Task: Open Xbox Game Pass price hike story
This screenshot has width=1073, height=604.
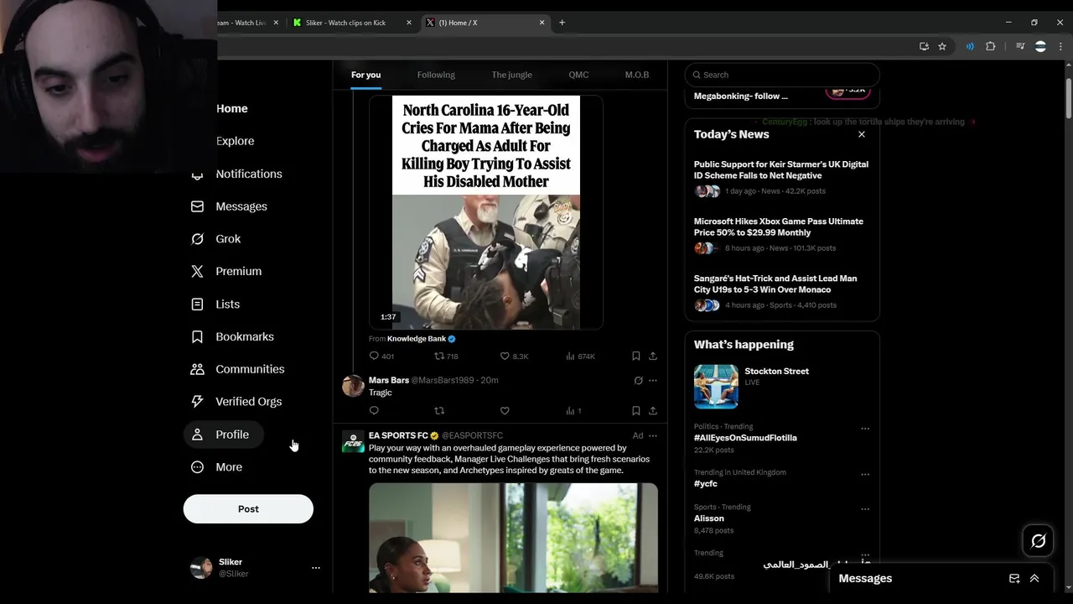Action: pos(779,227)
